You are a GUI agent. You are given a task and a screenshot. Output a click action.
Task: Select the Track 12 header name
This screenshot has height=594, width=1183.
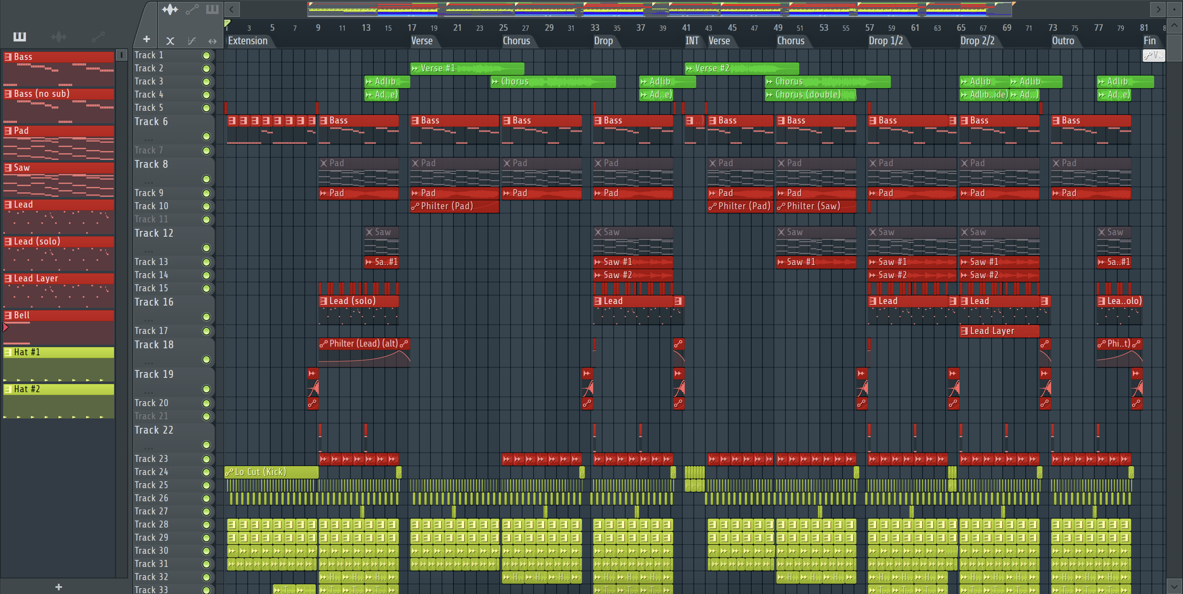pyautogui.click(x=154, y=233)
